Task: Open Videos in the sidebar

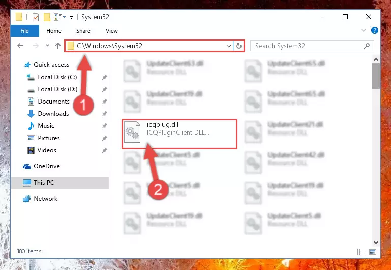Action: (42, 150)
